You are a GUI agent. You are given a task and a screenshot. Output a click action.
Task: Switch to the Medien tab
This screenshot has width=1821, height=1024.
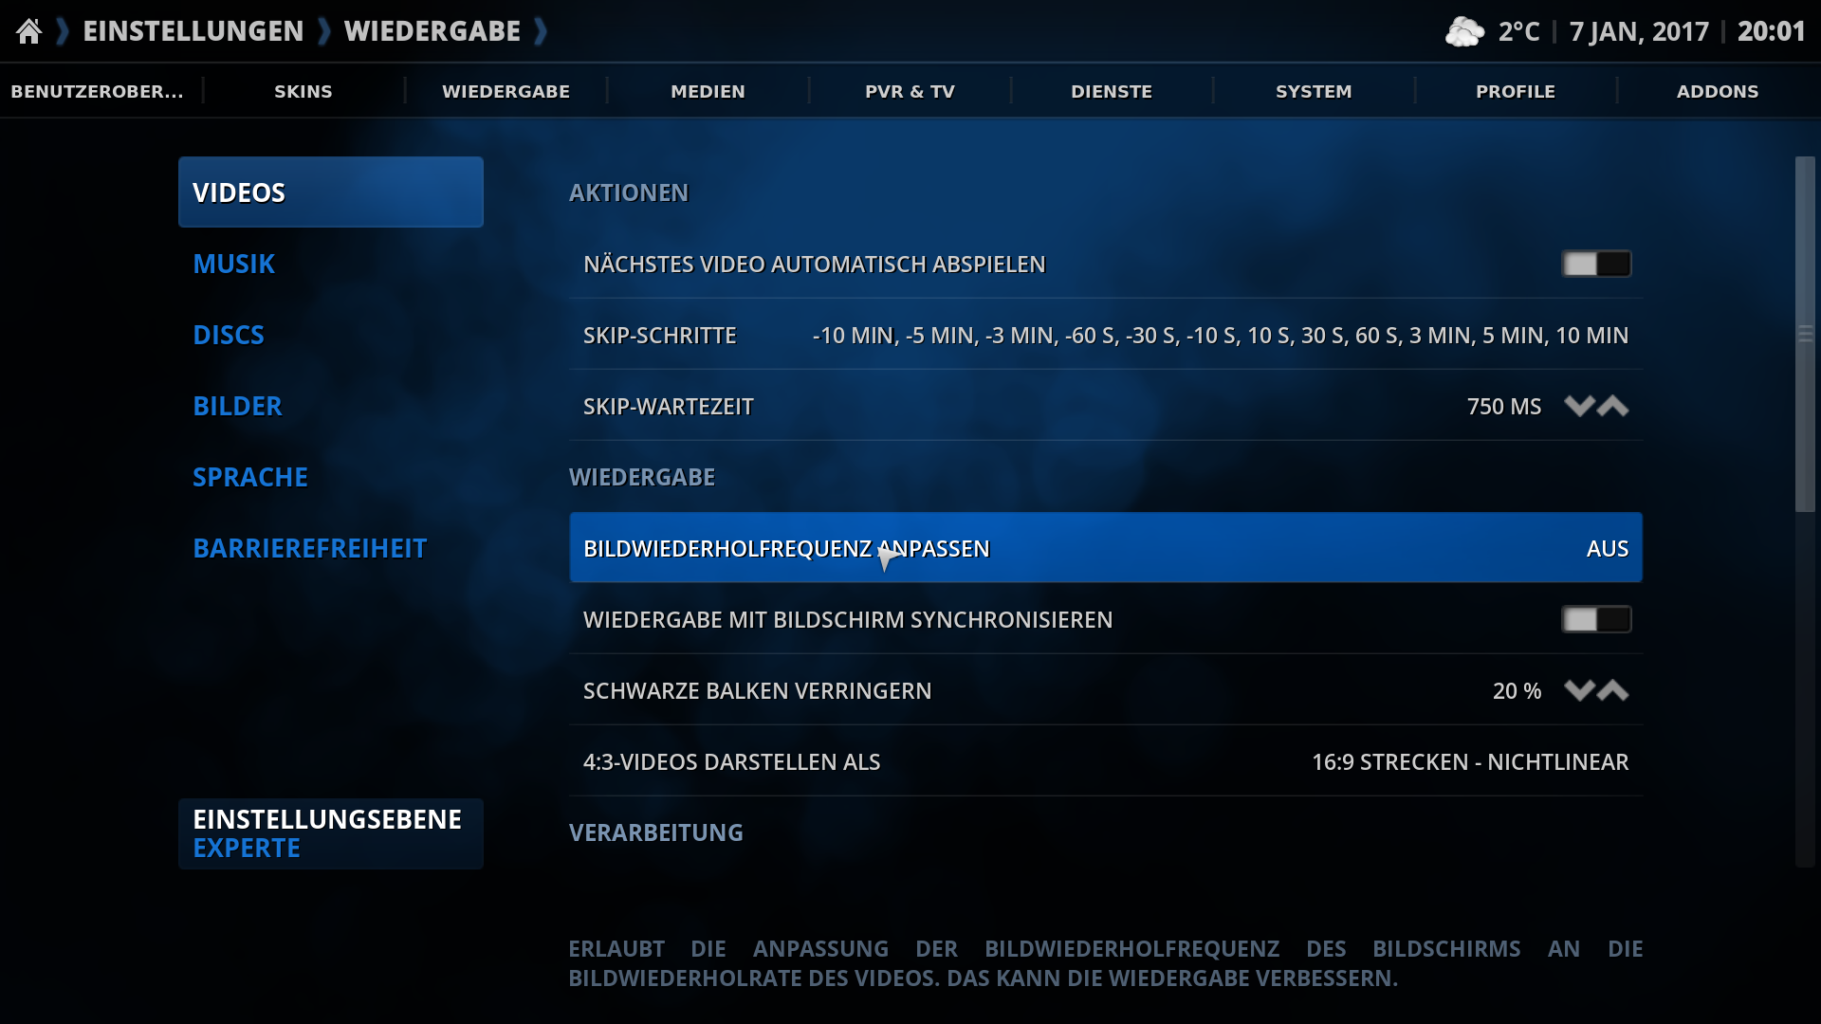[x=708, y=91]
